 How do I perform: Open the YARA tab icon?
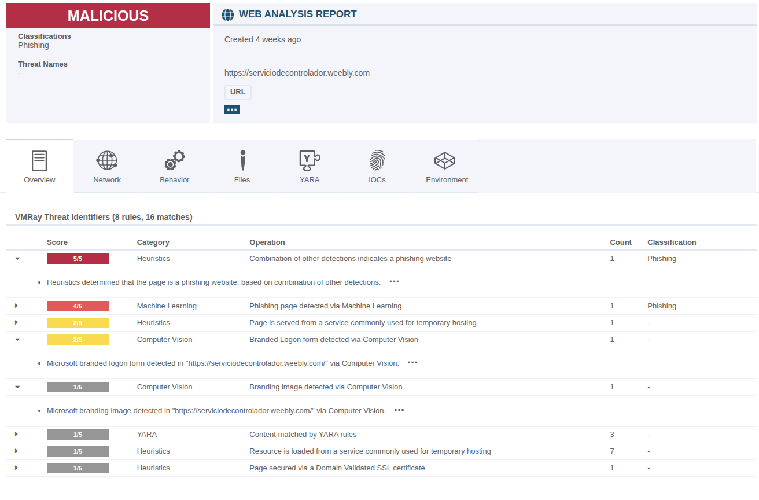310,160
